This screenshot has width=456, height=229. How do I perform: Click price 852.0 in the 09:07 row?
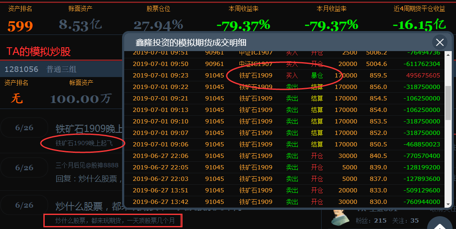coord(378,133)
